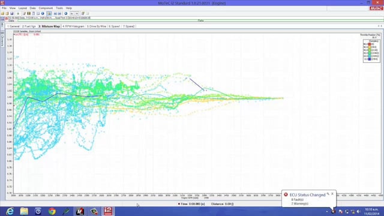The height and width of the screenshot is (216, 384).
Task: Click the yellow swatch in Throttle Position legend
Action: 370,47
